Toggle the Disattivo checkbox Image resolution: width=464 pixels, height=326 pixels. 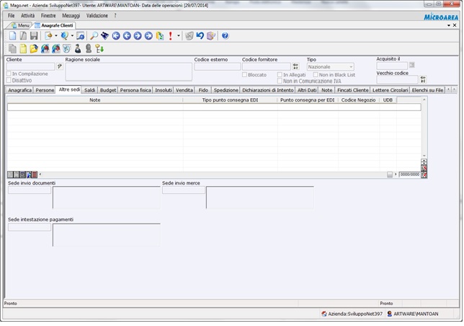[x=9, y=81]
